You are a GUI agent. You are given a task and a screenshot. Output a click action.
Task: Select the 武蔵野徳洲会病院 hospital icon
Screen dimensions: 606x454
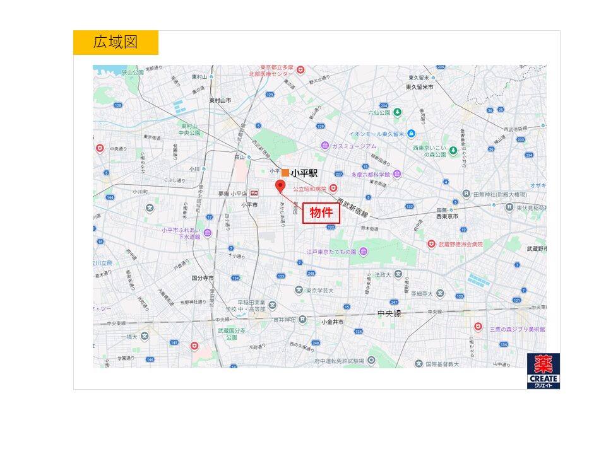pyautogui.click(x=432, y=243)
